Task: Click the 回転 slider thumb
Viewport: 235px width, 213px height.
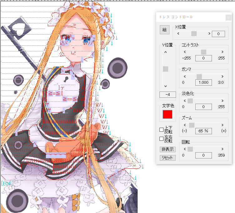Action: (190, 149)
